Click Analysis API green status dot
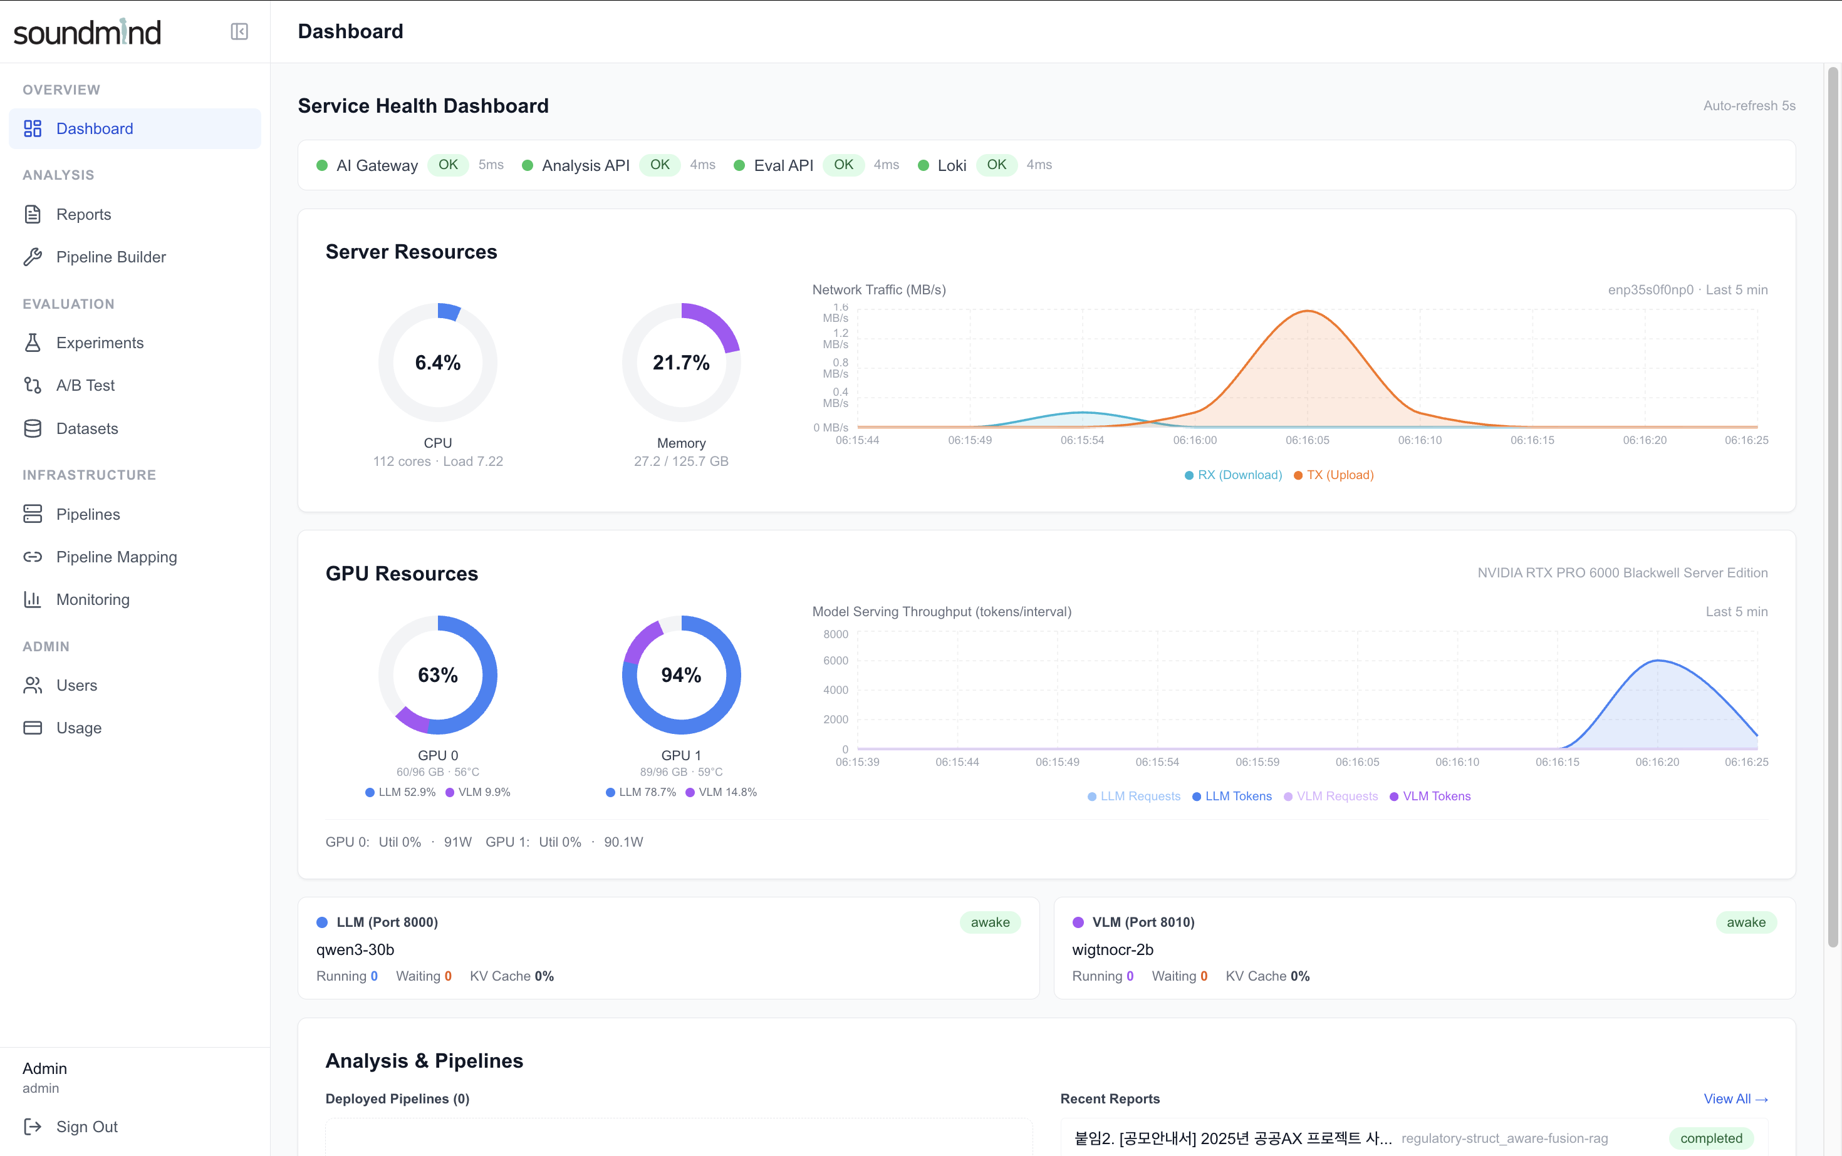The height and width of the screenshot is (1156, 1842). pyautogui.click(x=527, y=165)
